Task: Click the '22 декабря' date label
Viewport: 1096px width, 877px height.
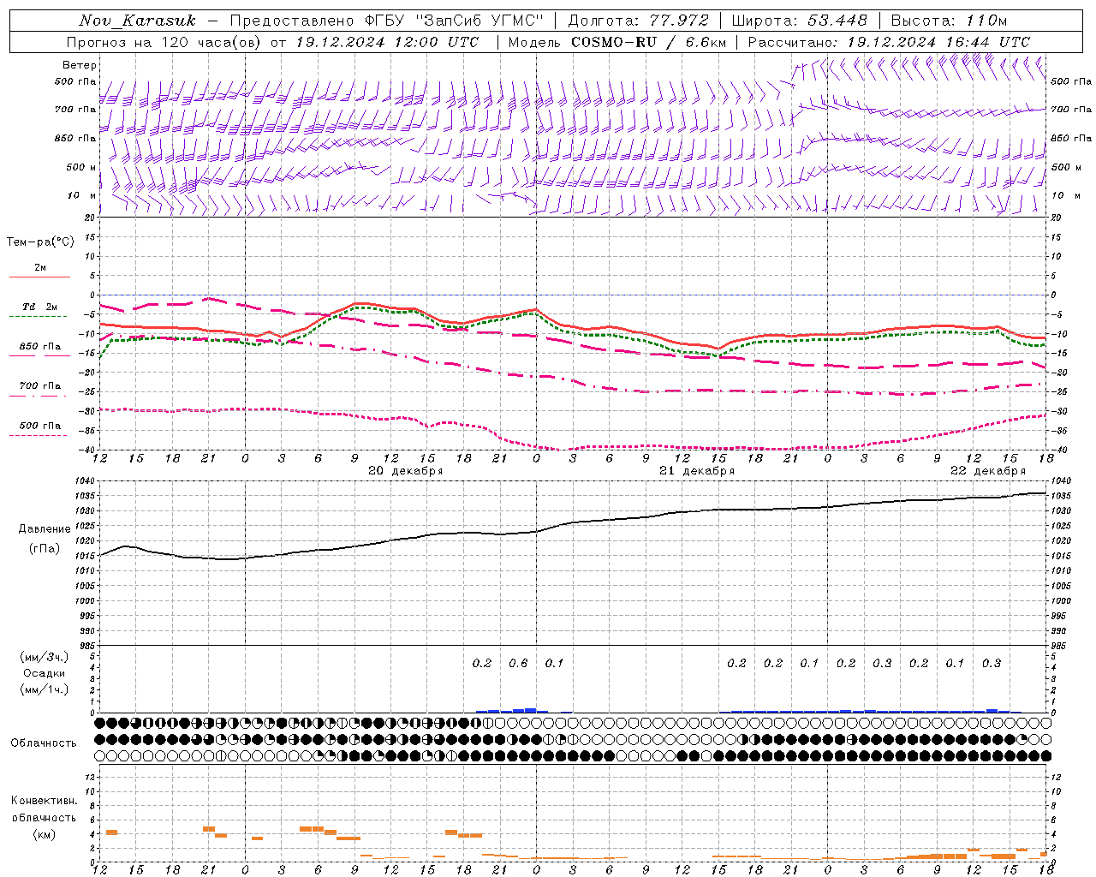Action: (x=988, y=471)
